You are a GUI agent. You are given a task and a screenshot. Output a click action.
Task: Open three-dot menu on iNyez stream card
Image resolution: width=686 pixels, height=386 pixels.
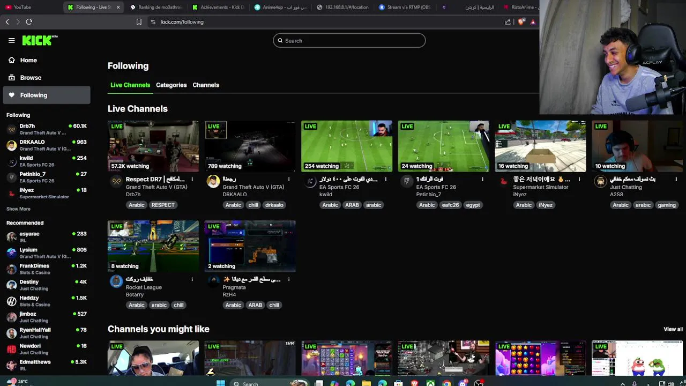[x=579, y=179]
